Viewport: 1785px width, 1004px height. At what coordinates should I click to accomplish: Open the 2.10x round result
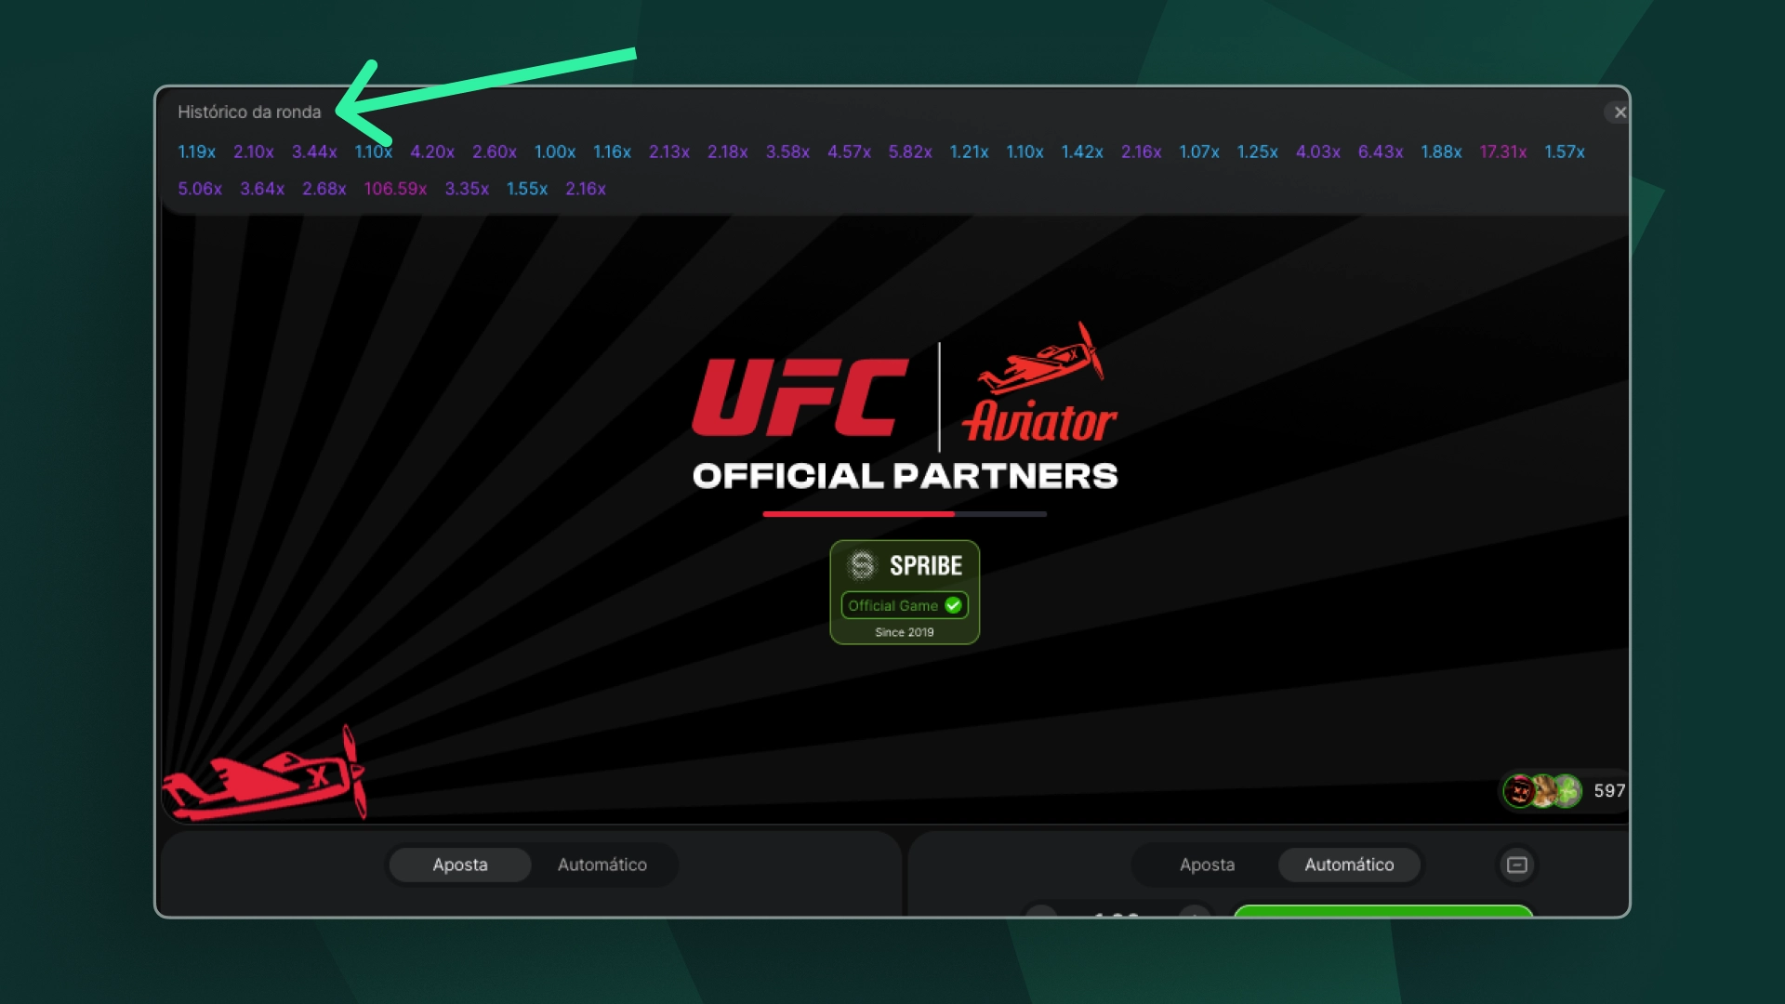click(254, 152)
